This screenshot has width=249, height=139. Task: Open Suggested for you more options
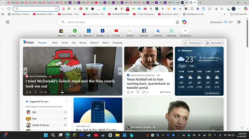point(67,101)
